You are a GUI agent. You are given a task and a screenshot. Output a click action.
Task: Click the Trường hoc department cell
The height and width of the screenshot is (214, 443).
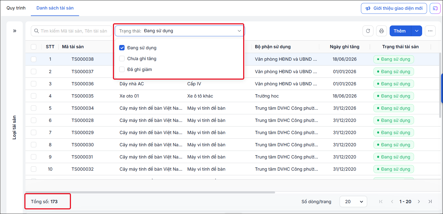click(x=267, y=96)
